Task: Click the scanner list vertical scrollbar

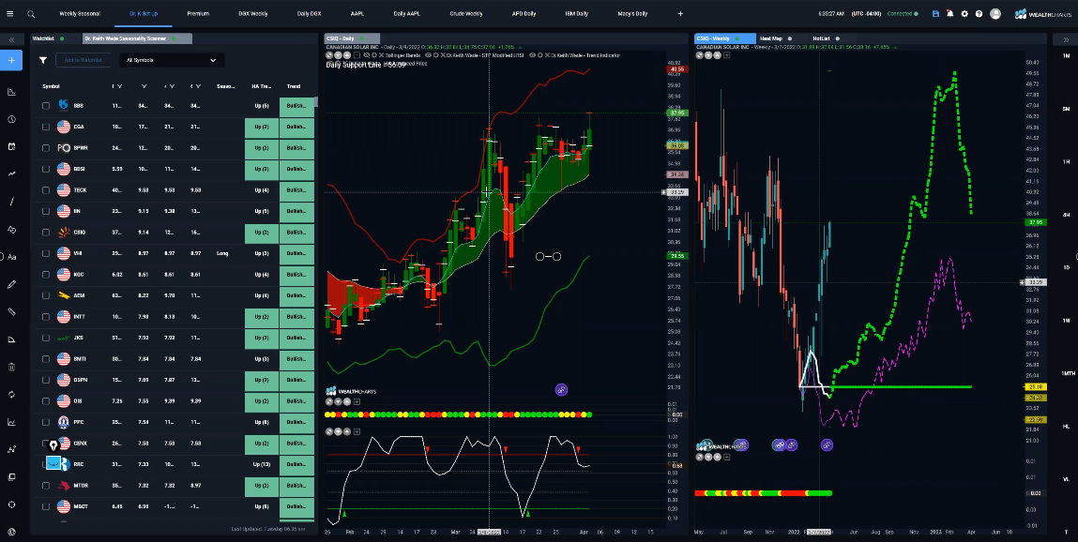Action: [316, 101]
